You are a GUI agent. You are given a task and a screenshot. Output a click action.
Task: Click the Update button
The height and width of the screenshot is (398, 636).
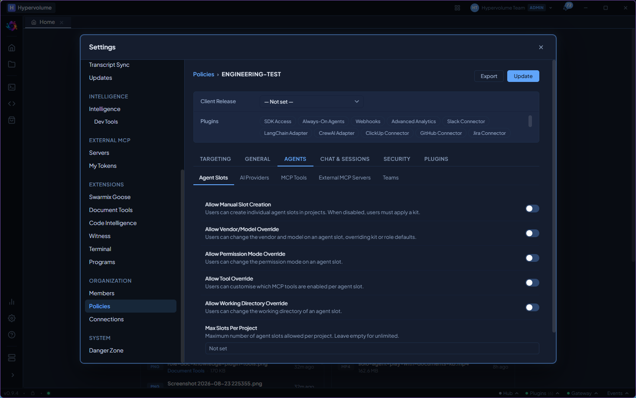[523, 76]
